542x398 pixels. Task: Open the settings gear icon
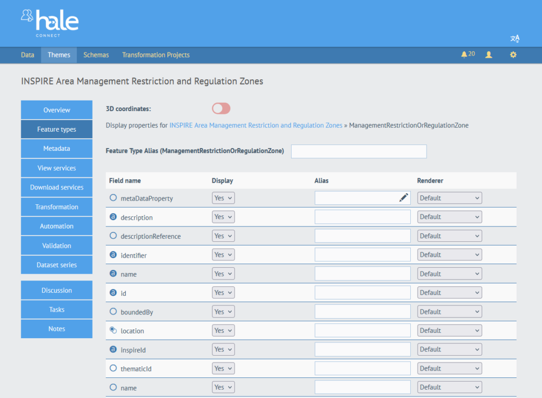point(513,55)
